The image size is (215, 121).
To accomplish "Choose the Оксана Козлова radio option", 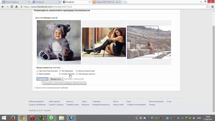I will click(x=60, y=74).
